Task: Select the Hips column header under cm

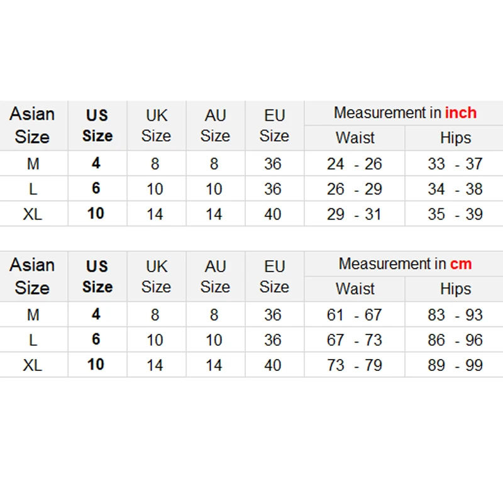Action: [x=455, y=289]
